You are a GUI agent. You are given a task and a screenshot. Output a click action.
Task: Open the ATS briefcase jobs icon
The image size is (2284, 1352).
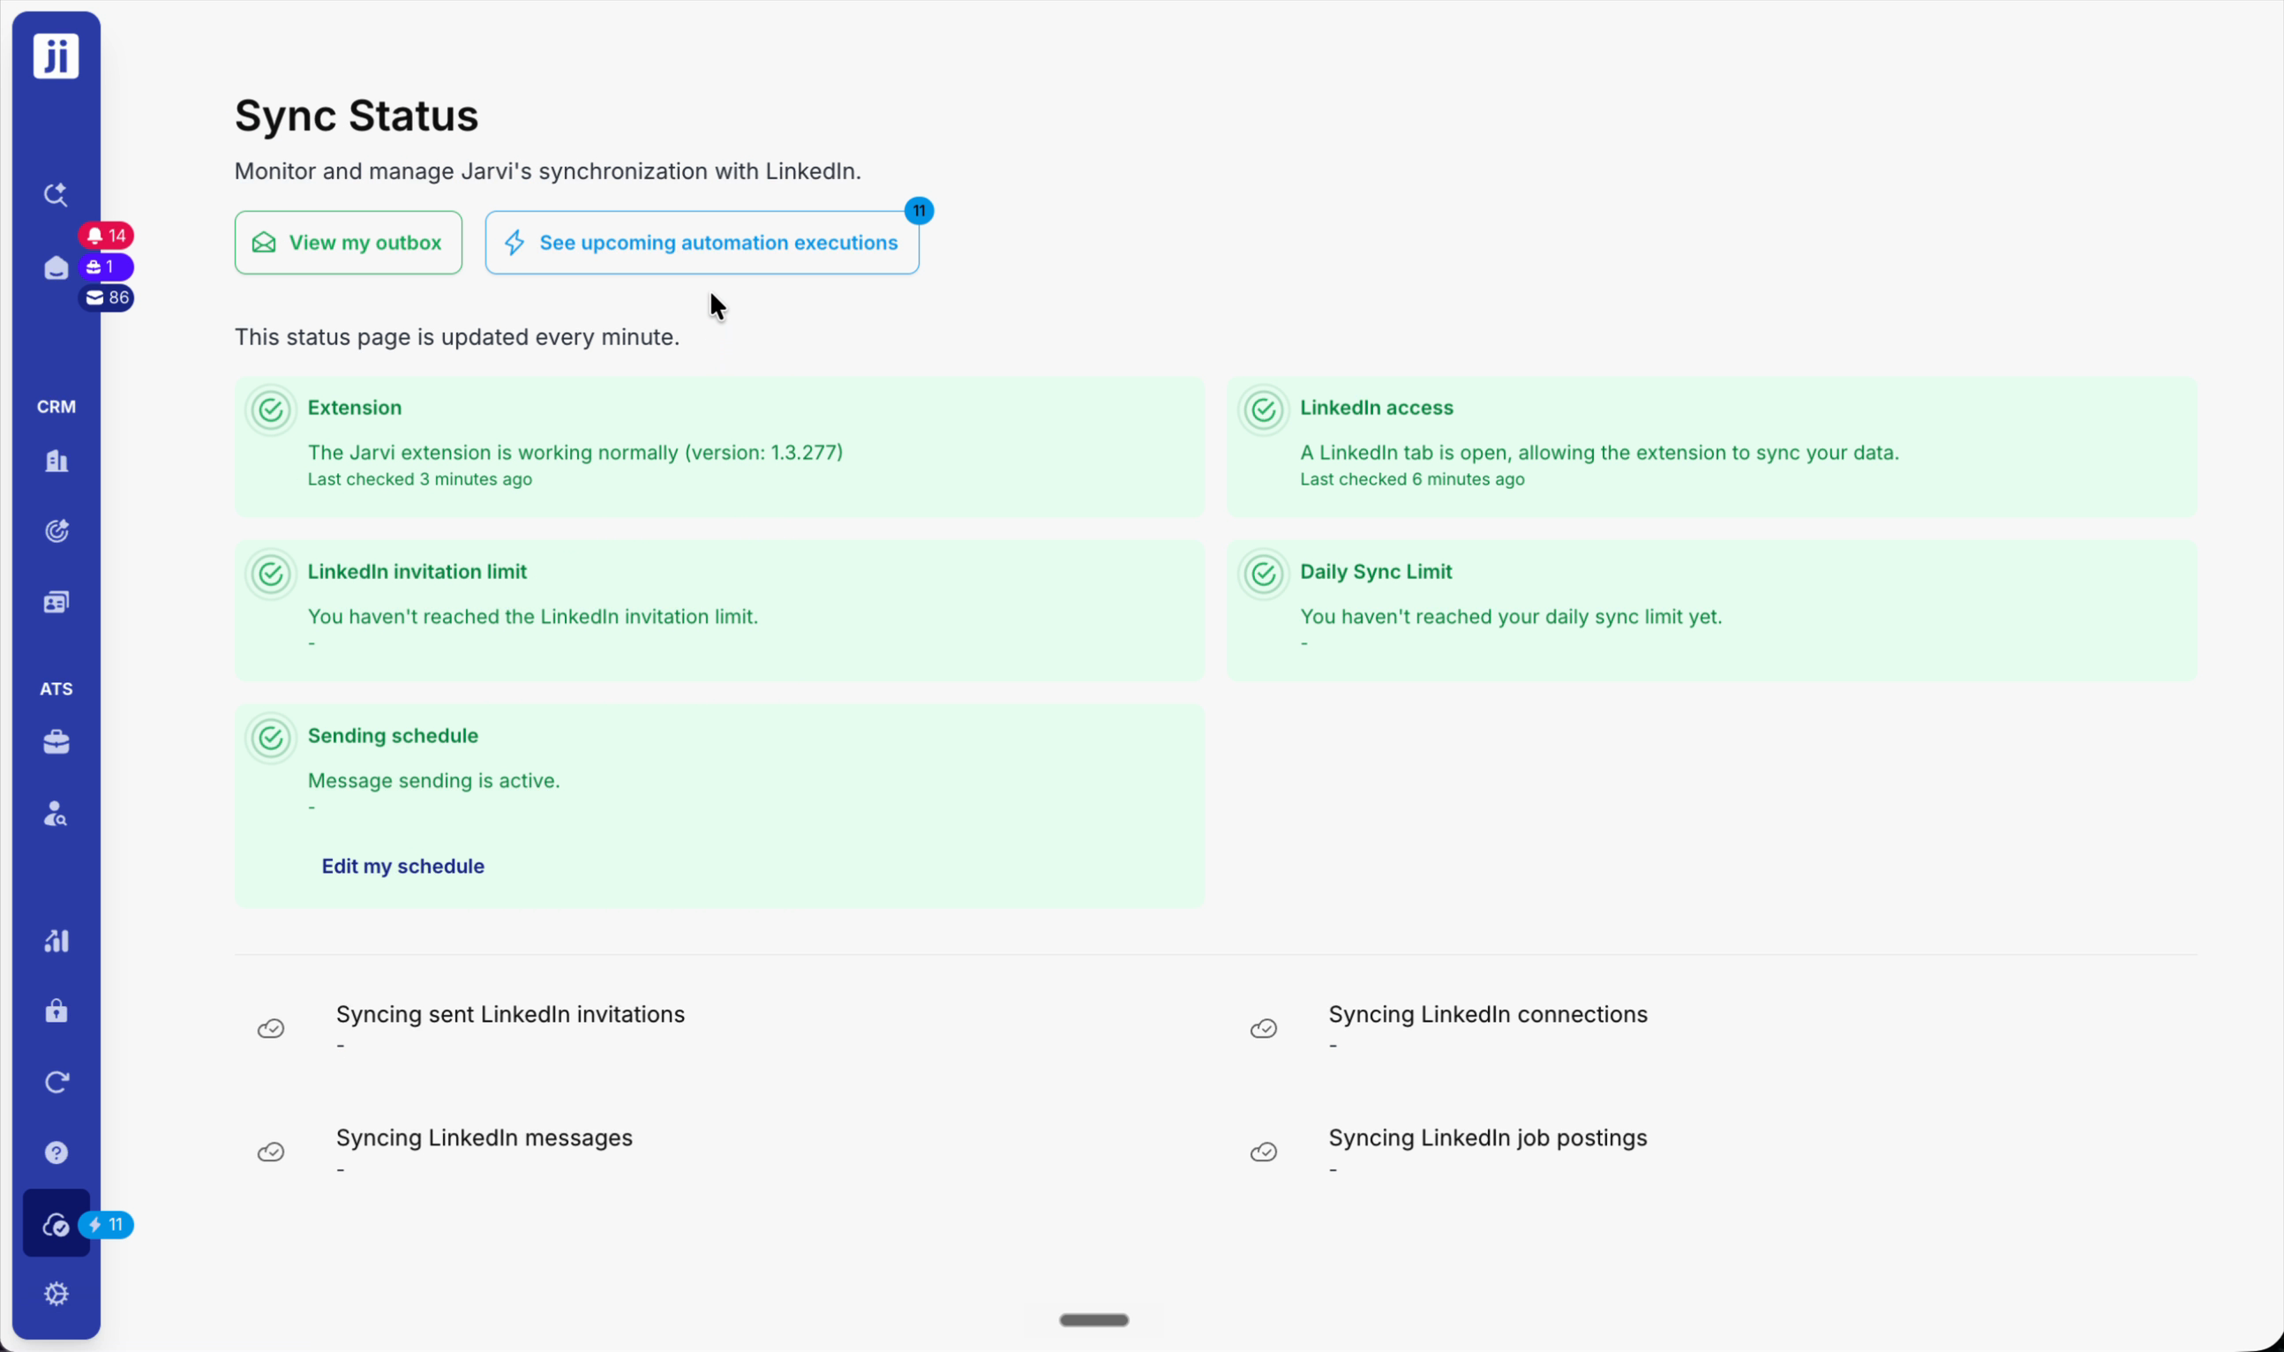(56, 742)
